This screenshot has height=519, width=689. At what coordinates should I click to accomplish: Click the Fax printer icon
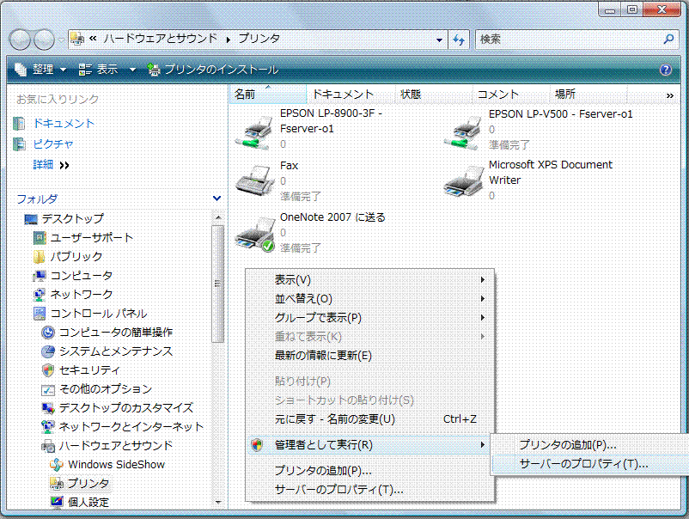tap(254, 180)
